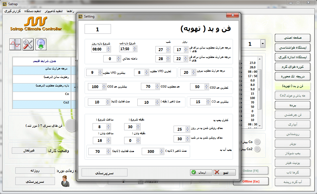Open تنظیم کامپیوتر menu
The image size is (317, 194).
pos(54,11)
